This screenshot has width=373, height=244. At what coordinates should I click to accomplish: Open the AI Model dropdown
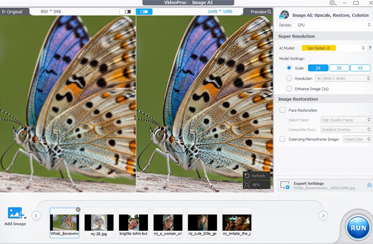point(333,48)
